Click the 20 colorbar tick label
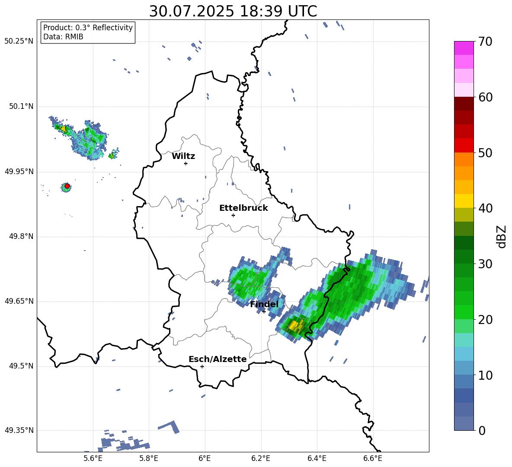This screenshot has width=512, height=467. [x=485, y=320]
